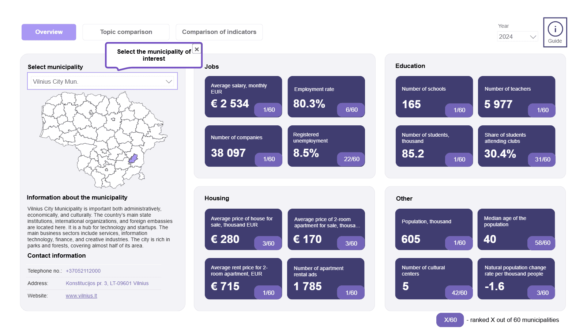Close the municipality selection tooltip
The image size is (587, 330).
point(197,49)
